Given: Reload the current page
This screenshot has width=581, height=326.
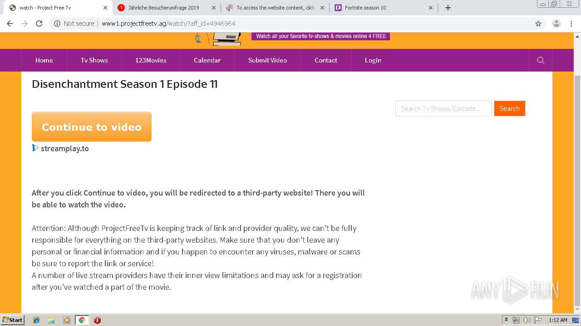Looking at the screenshot, I should [x=39, y=24].
